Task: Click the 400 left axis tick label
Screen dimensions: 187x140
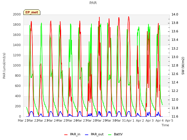Action: click(18, 96)
